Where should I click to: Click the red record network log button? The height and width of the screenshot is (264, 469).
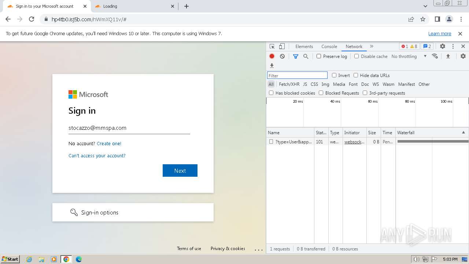[x=272, y=56]
